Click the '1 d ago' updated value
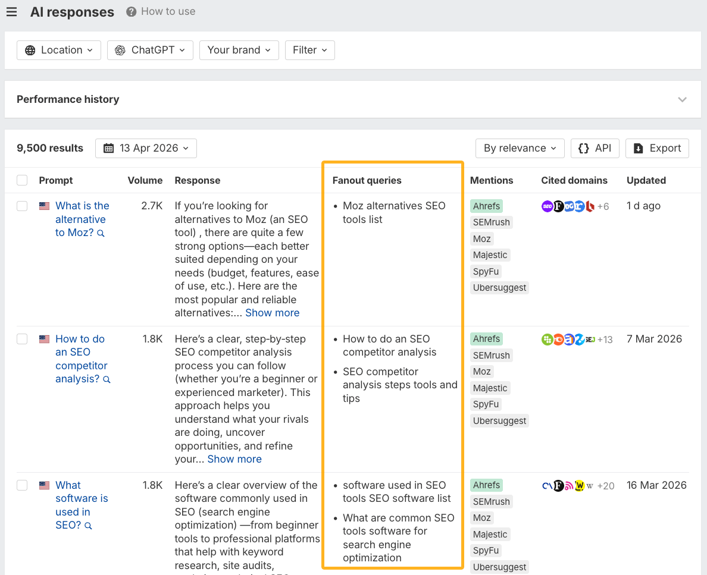Image resolution: width=707 pixels, height=575 pixels. pyautogui.click(x=643, y=206)
